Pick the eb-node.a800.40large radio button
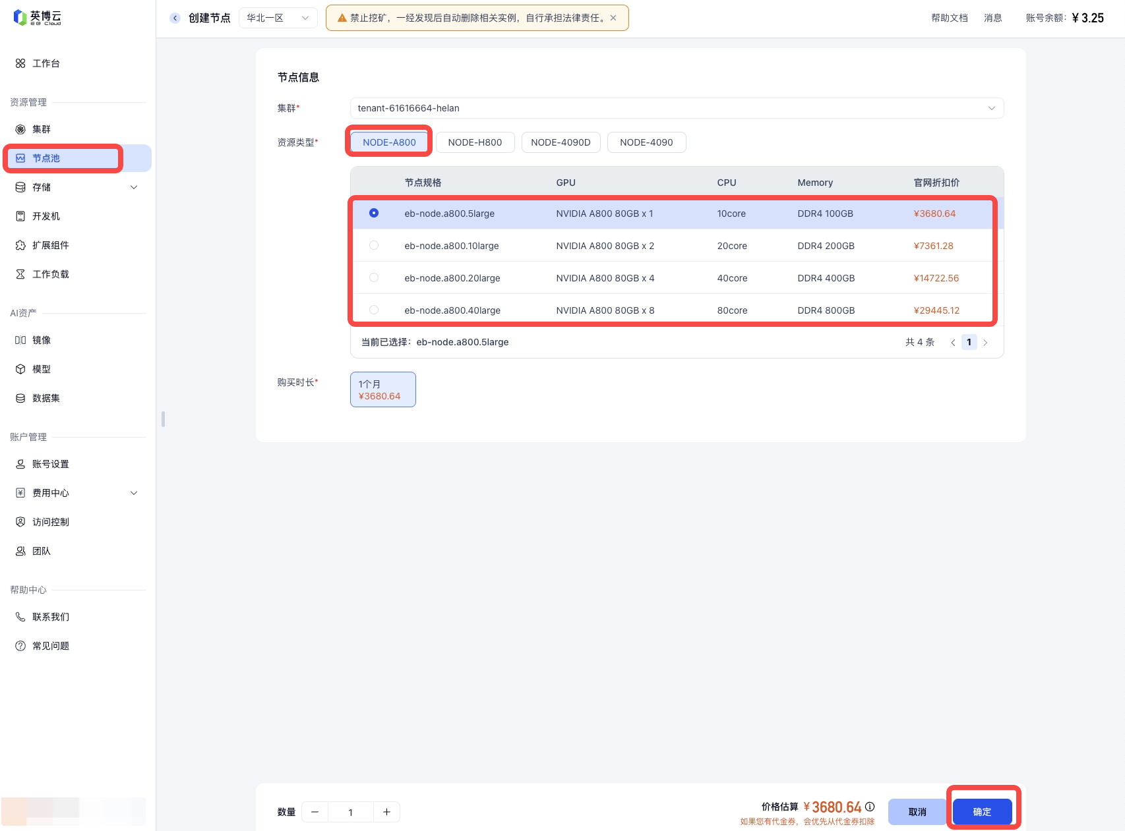 pos(374,310)
